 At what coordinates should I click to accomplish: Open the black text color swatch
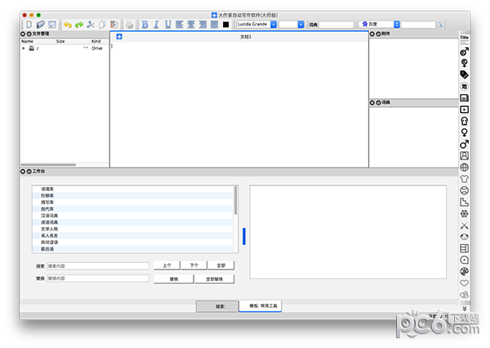[225, 25]
